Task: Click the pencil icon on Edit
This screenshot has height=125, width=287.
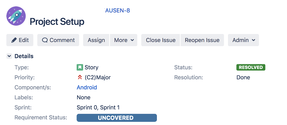Action: [14, 40]
